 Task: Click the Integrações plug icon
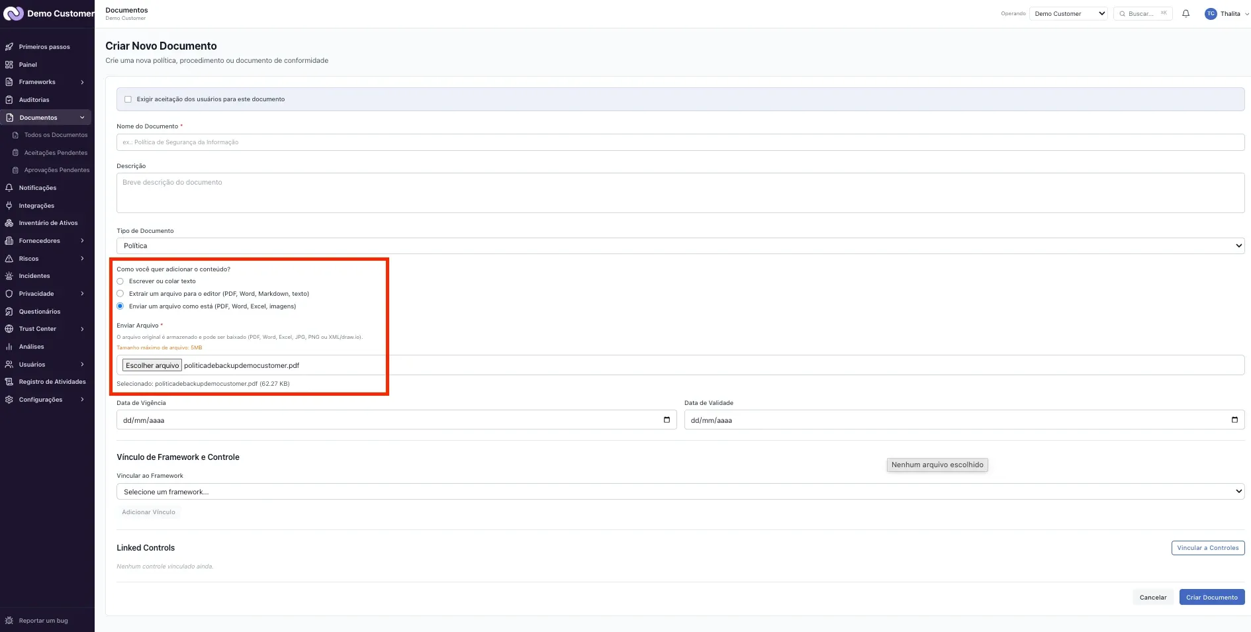point(9,206)
